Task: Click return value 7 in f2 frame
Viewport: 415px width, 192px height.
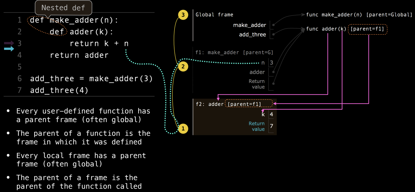Action: pos(272,126)
